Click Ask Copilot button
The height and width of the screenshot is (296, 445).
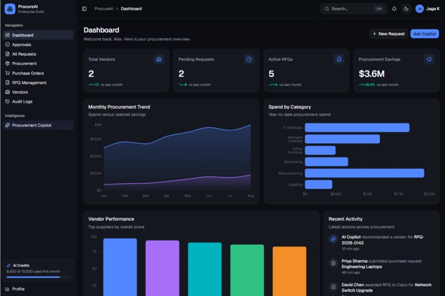point(425,34)
